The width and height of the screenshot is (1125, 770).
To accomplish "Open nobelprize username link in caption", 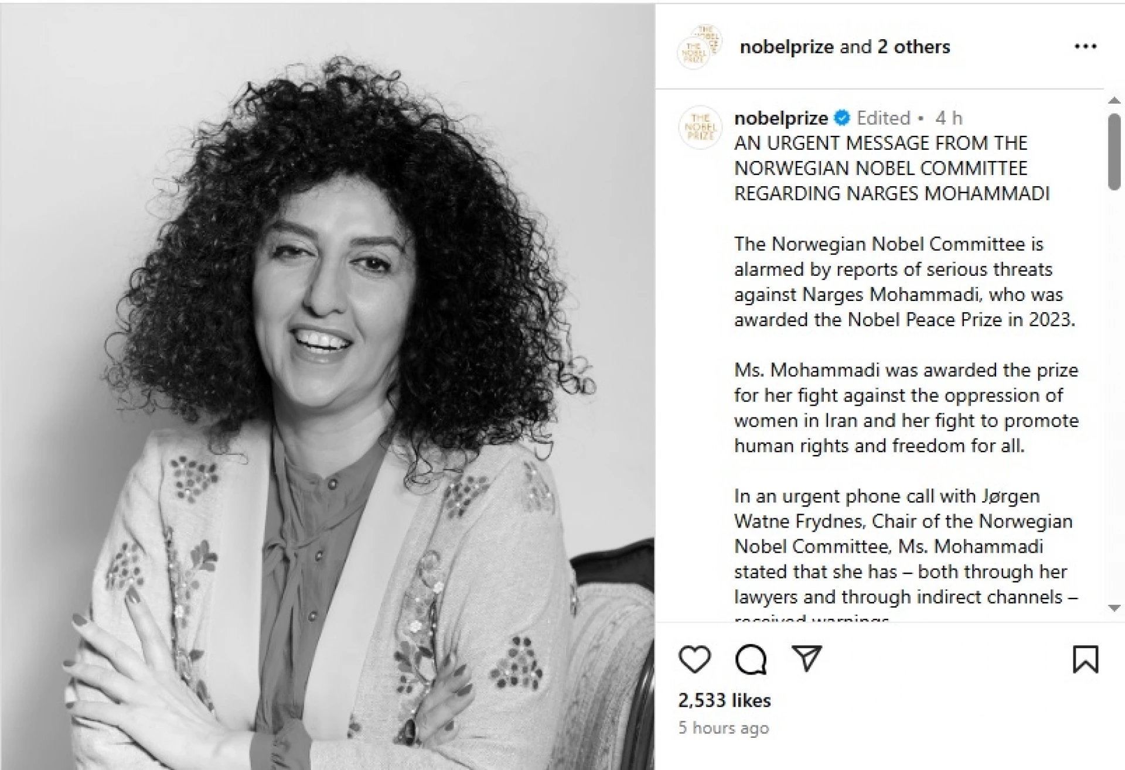I will (780, 118).
